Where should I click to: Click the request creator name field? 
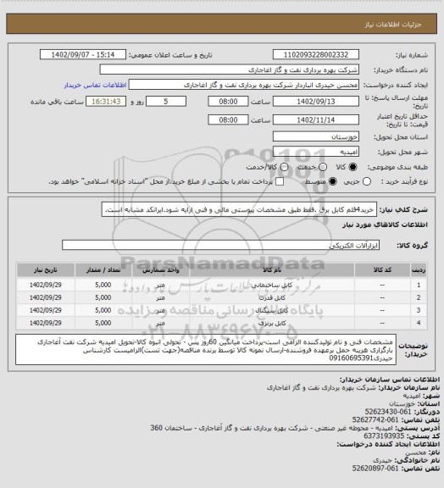[244, 85]
